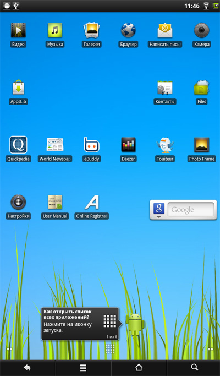Expand the Google search source dropdown
The image size is (220, 376).
coord(158,210)
